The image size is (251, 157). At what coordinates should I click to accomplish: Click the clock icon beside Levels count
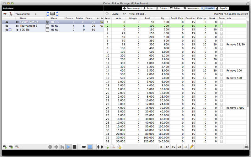107,14
